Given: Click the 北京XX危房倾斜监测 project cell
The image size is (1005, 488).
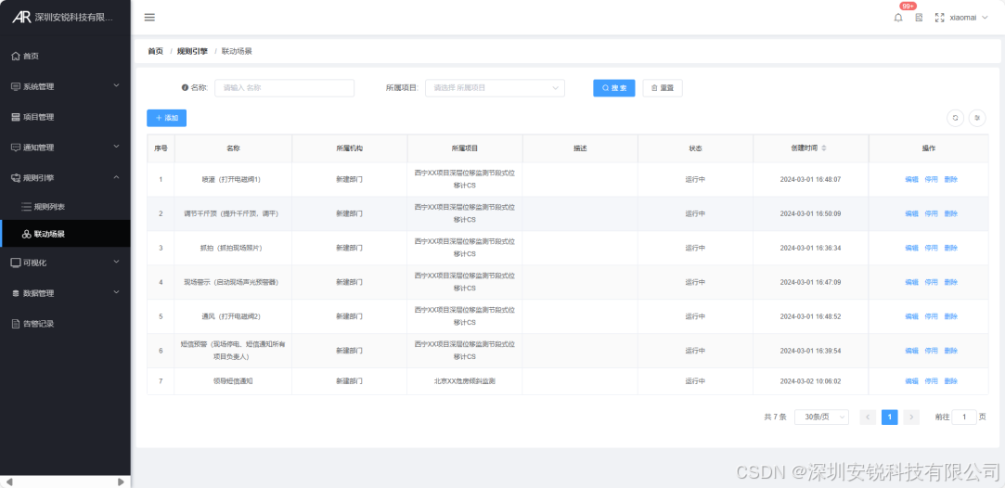Looking at the screenshot, I should point(465,381).
